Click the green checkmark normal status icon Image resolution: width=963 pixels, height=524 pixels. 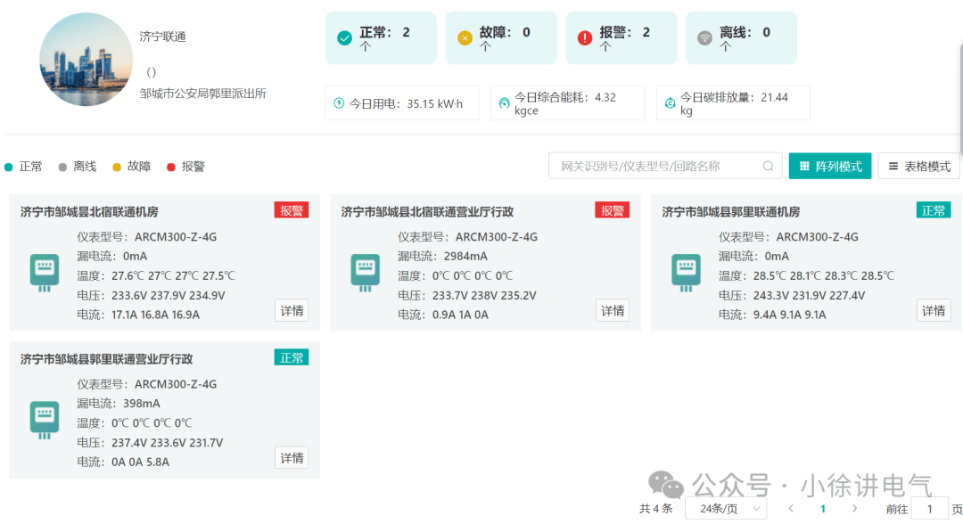pos(344,38)
